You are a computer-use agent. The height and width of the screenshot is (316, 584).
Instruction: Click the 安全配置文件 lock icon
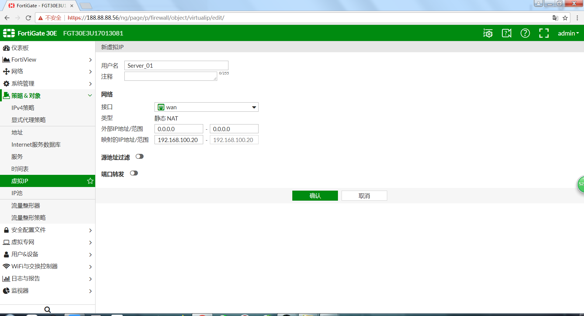[6, 230]
